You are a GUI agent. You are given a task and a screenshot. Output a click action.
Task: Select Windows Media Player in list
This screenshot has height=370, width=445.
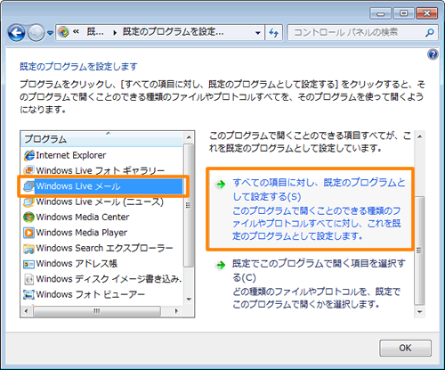(82, 233)
